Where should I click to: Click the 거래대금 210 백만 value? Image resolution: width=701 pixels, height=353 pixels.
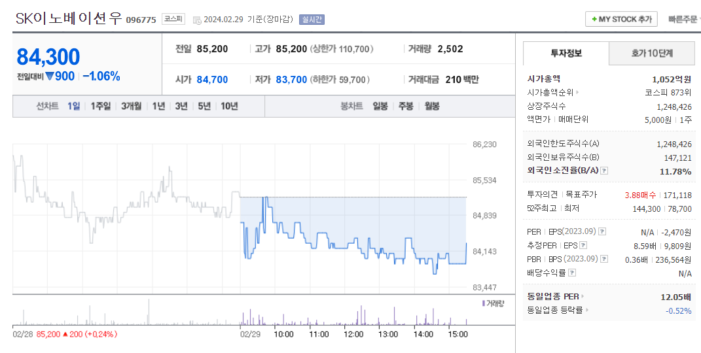click(462, 80)
